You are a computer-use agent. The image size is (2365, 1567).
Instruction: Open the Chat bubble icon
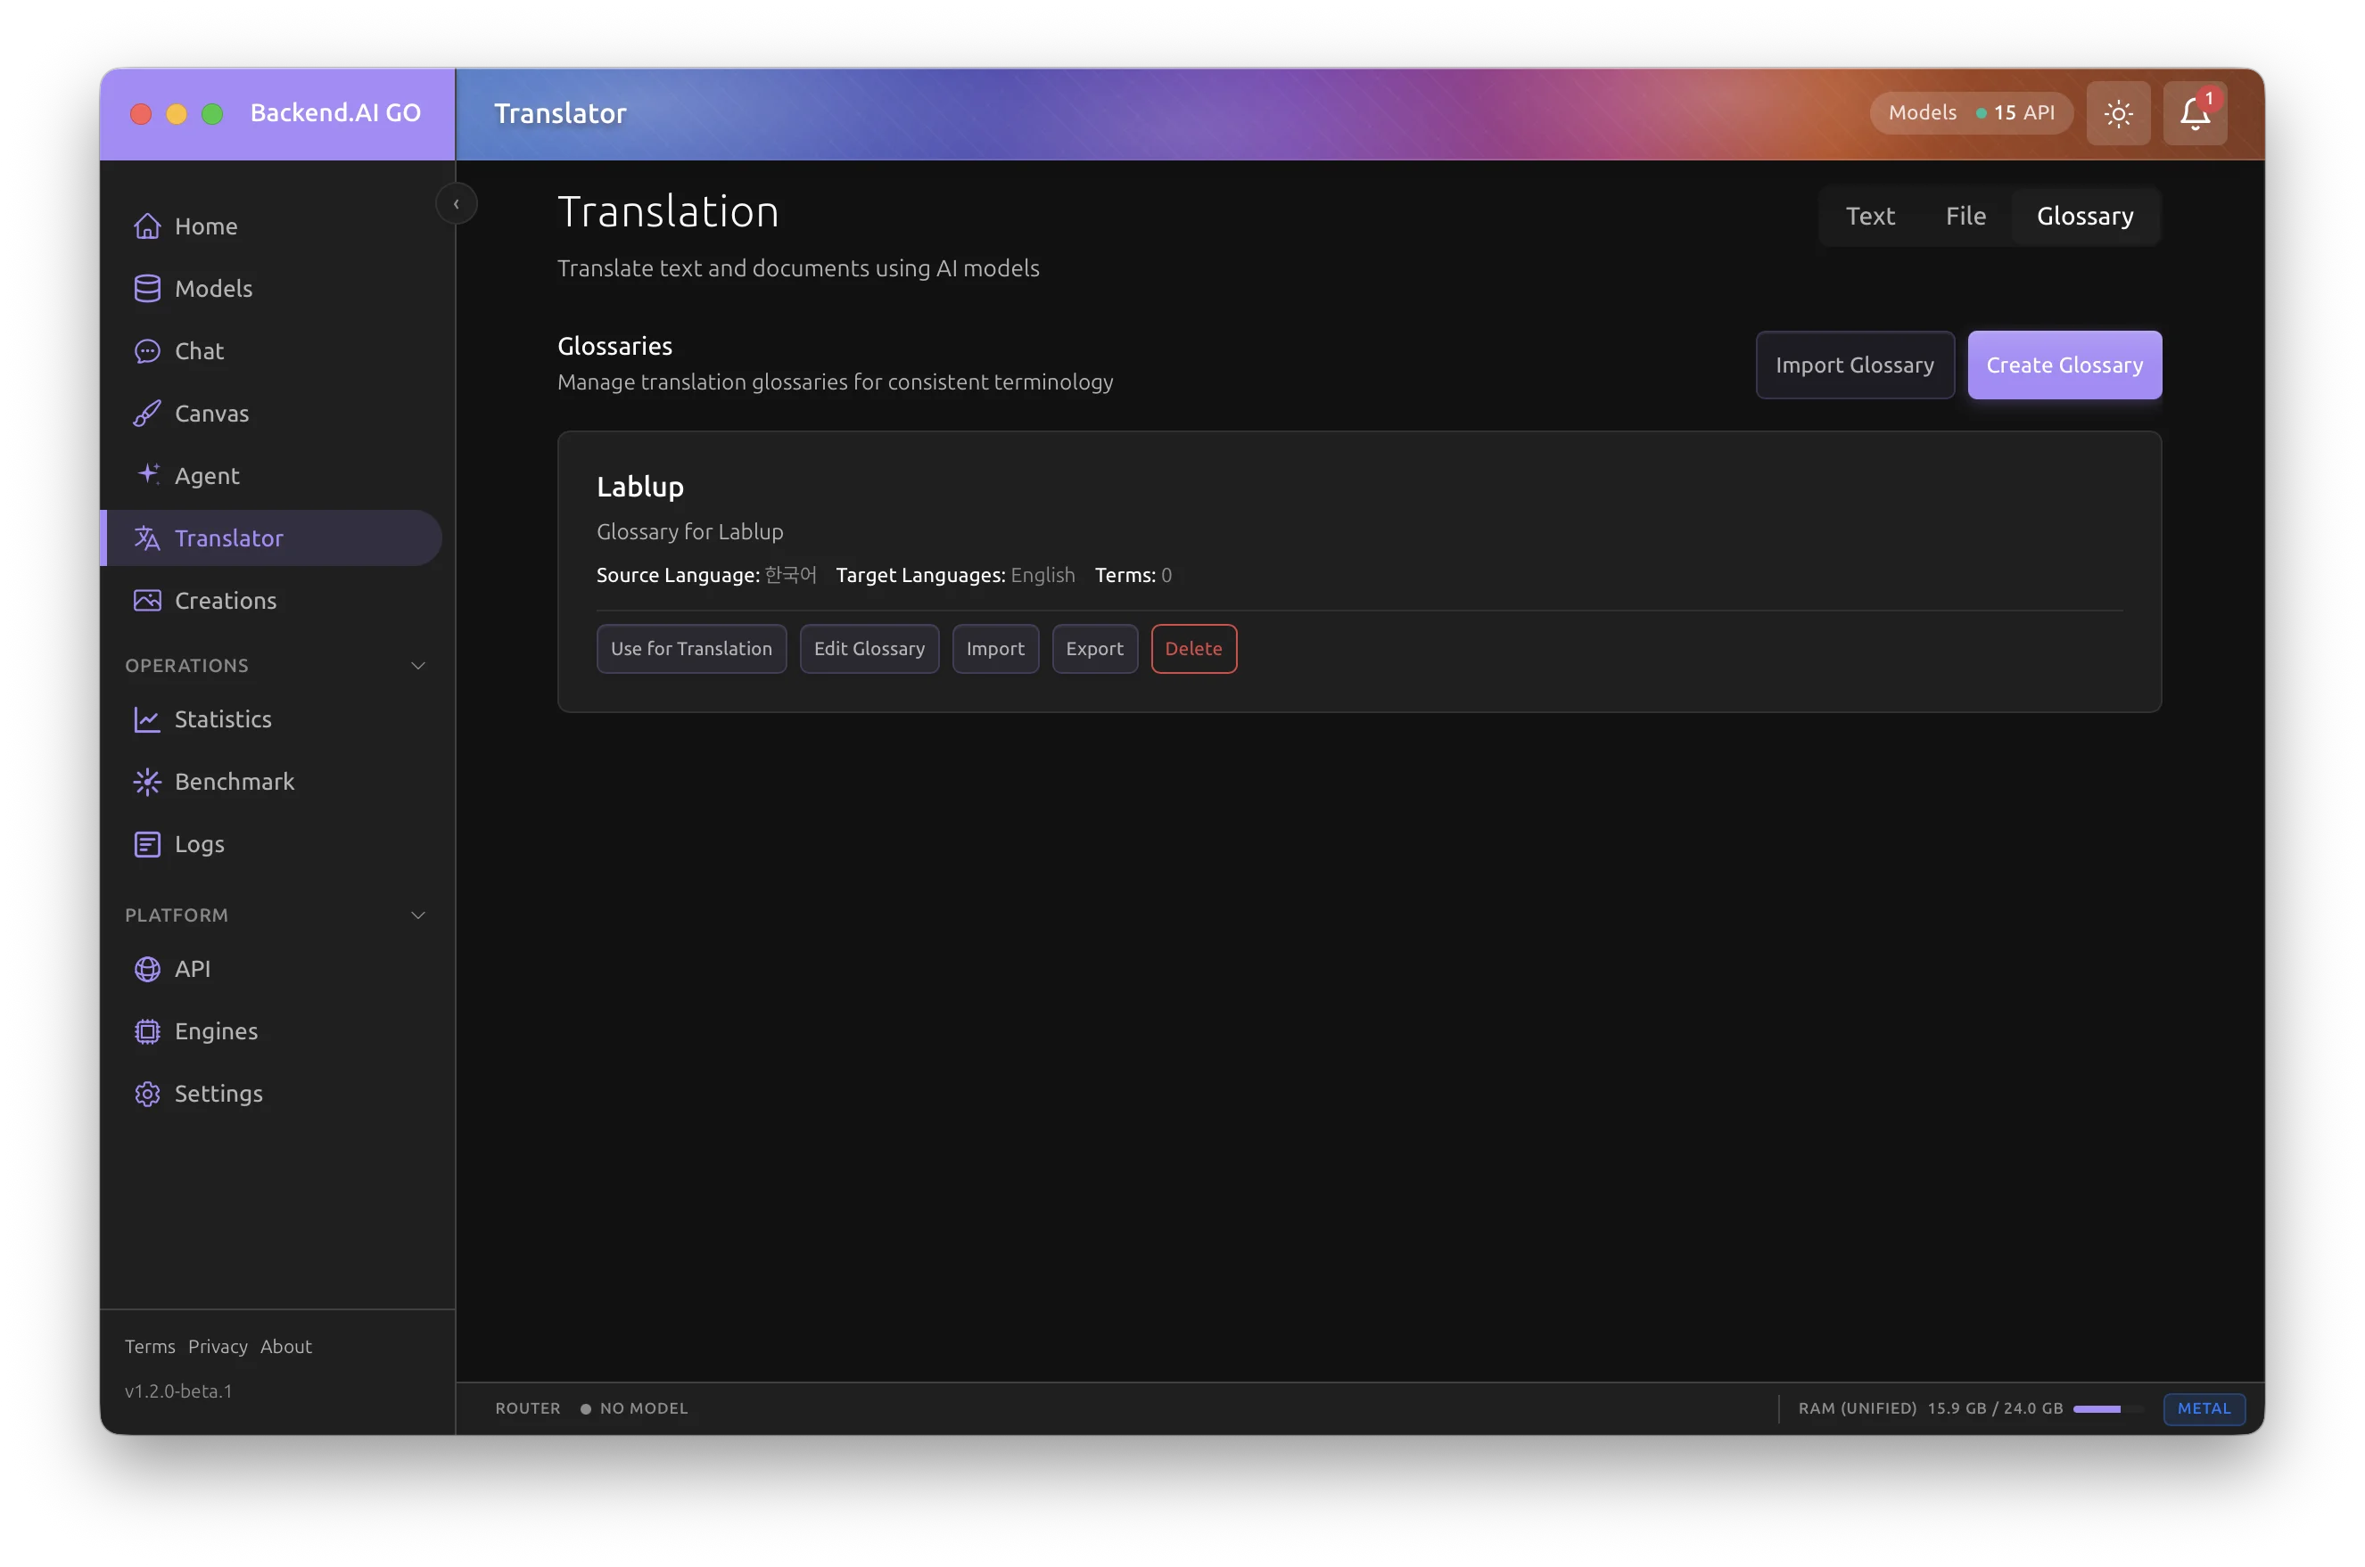click(x=147, y=352)
